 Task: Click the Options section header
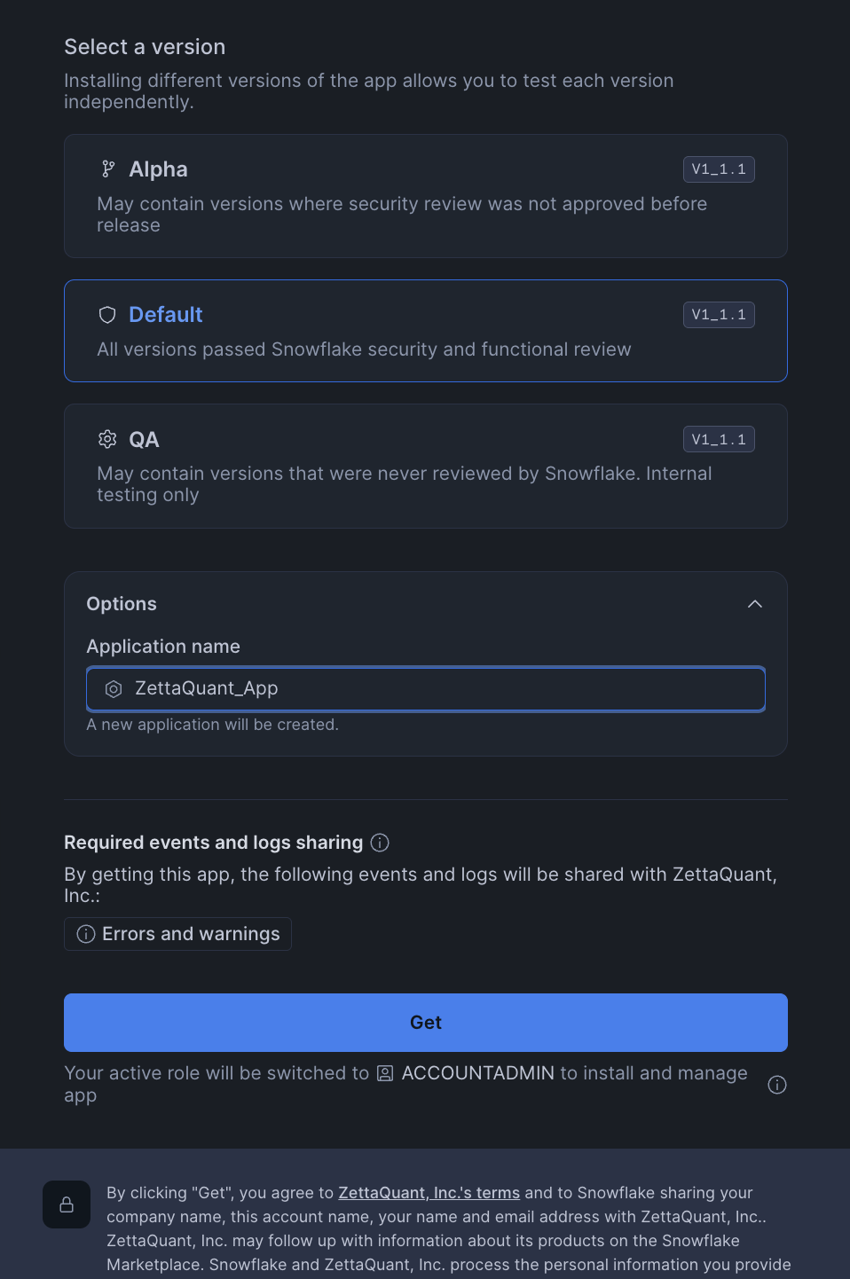point(122,604)
